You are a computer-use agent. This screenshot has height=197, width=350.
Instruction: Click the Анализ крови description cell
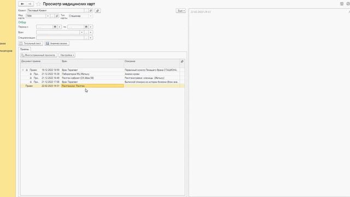pos(152,74)
